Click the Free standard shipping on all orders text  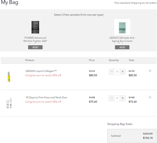[135, 3]
